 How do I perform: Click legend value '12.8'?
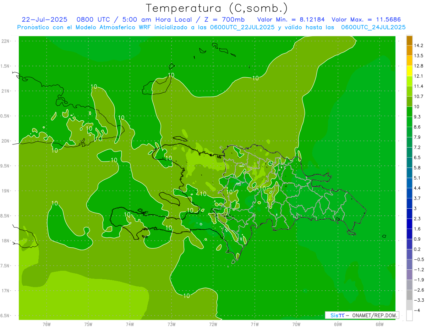419,66
